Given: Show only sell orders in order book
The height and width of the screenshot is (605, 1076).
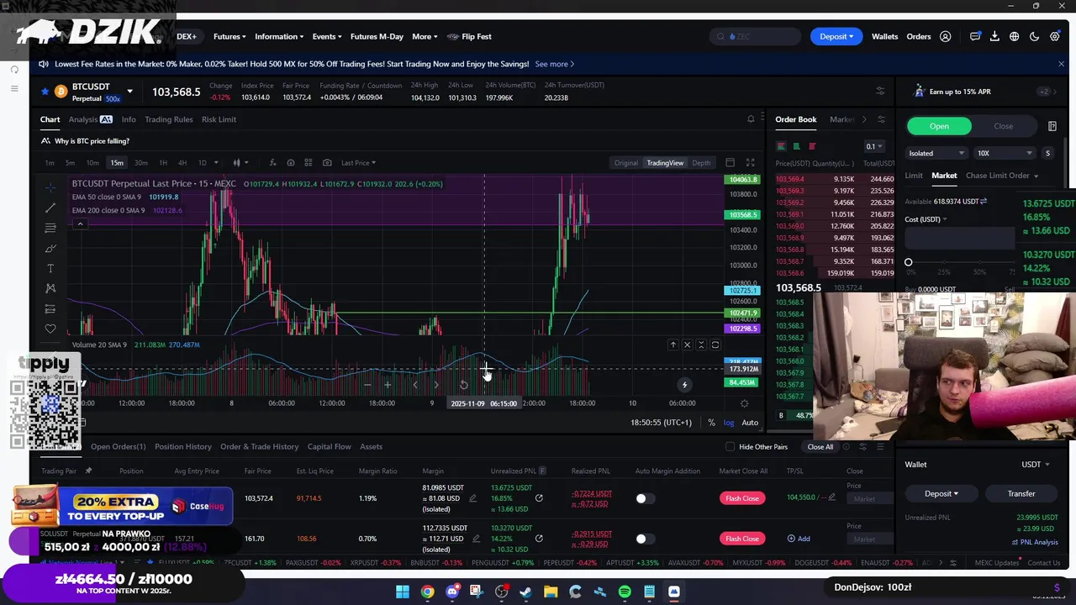Looking at the screenshot, I should (812, 146).
